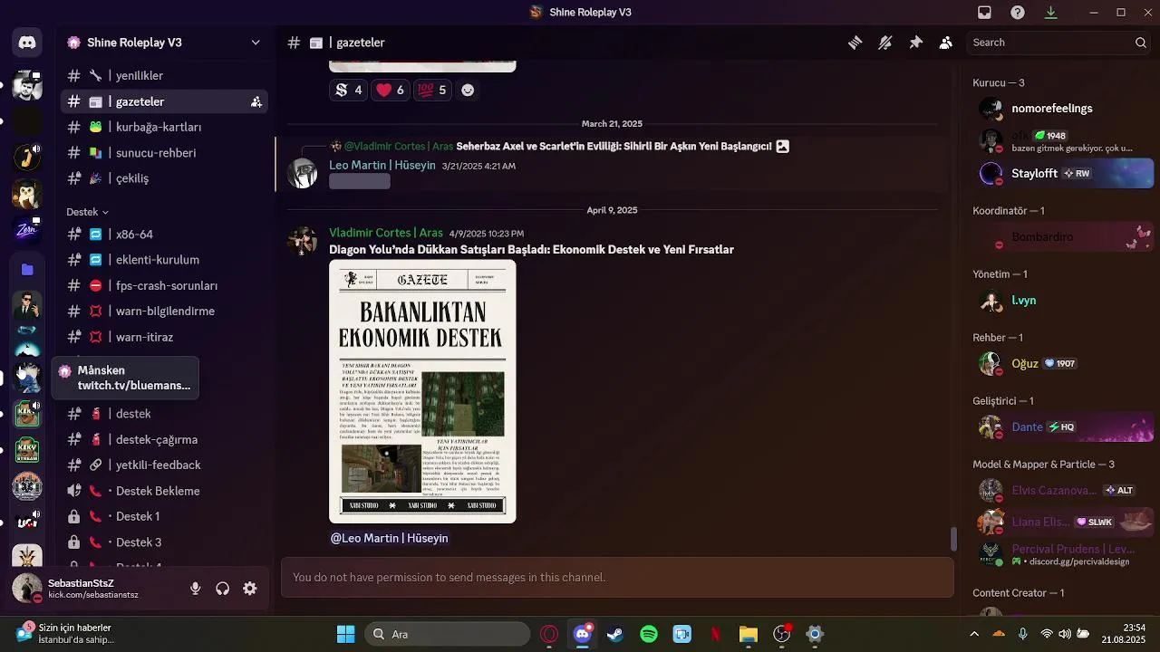Open notification settings bell icon

885,43
